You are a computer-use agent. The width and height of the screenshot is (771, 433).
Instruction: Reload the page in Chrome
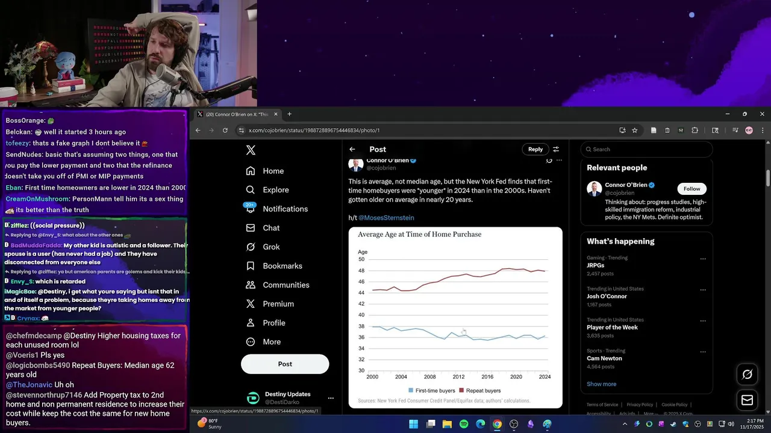click(x=225, y=130)
